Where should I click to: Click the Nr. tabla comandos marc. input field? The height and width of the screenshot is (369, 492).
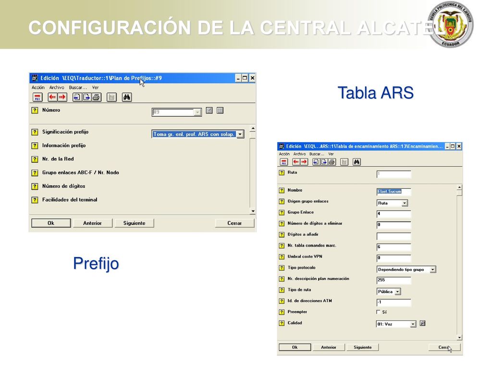394,247
